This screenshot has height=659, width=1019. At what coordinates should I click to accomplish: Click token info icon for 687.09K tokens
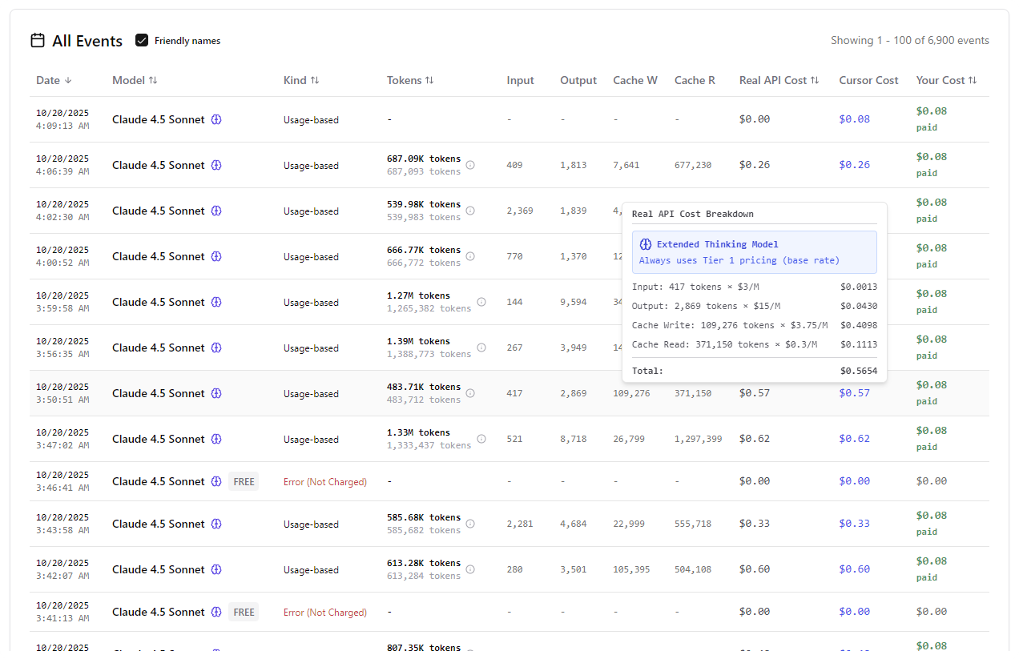tap(470, 165)
